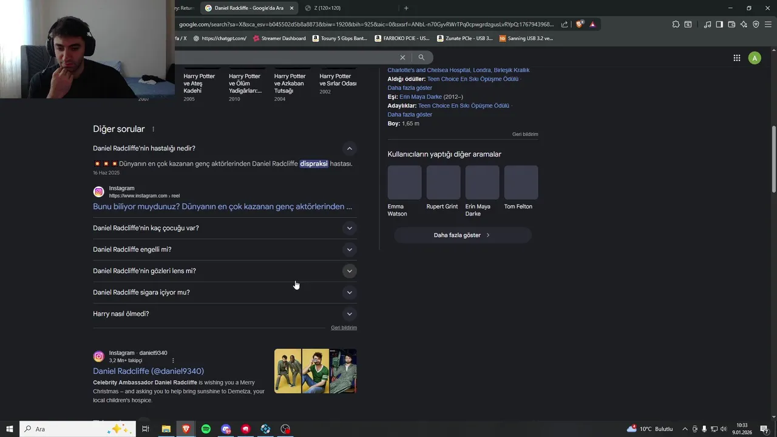Click the Tom Felton related search card
Viewport: 777px width, 437px height.
pyautogui.click(x=521, y=188)
